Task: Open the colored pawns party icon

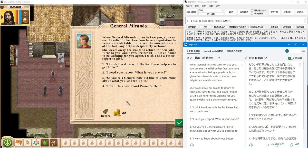Action: click(x=36, y=142)
